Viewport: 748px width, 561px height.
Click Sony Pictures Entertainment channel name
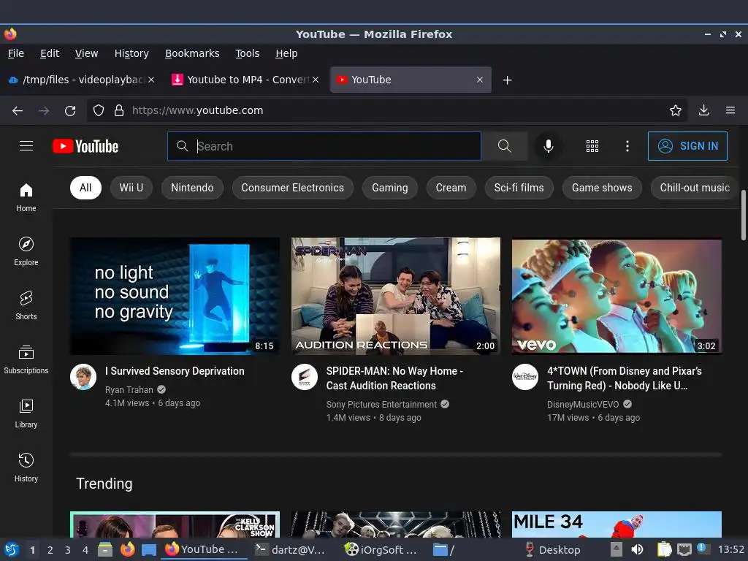pyautogui.click(x=381, y=405)
